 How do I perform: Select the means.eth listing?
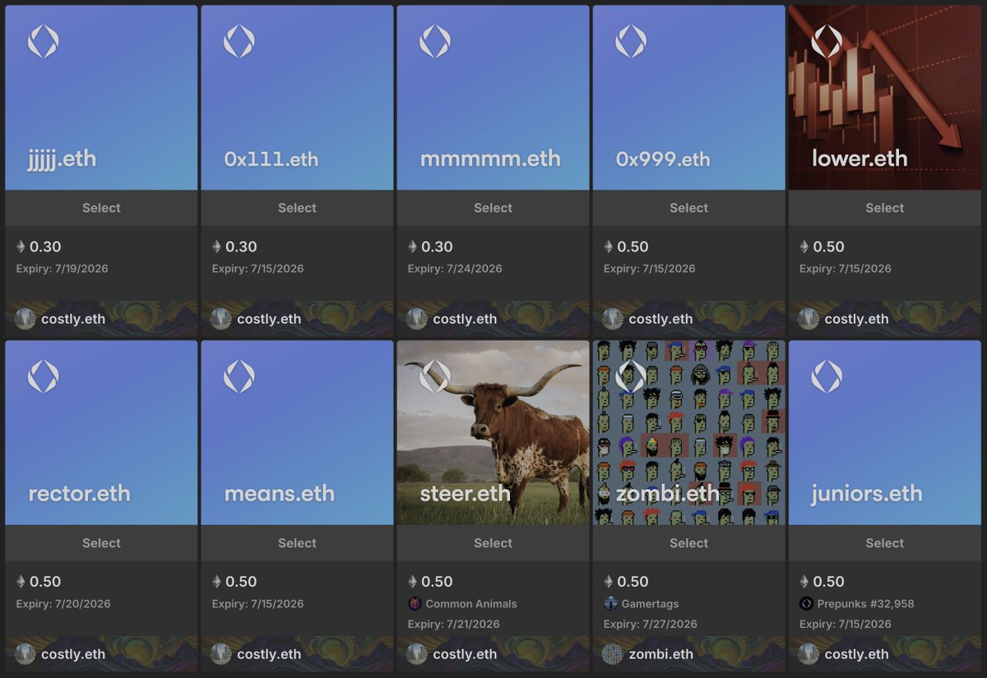pos(297,543)
